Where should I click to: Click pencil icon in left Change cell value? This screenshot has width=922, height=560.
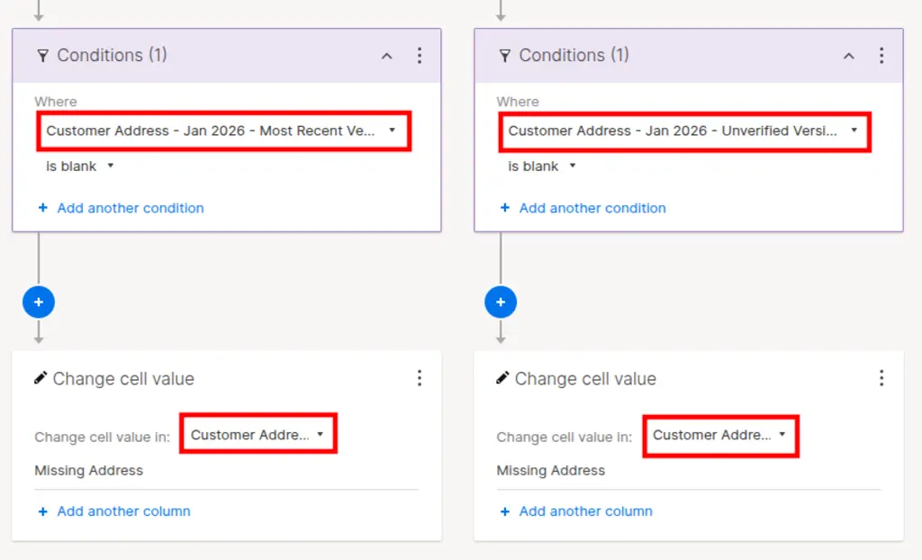40,377
